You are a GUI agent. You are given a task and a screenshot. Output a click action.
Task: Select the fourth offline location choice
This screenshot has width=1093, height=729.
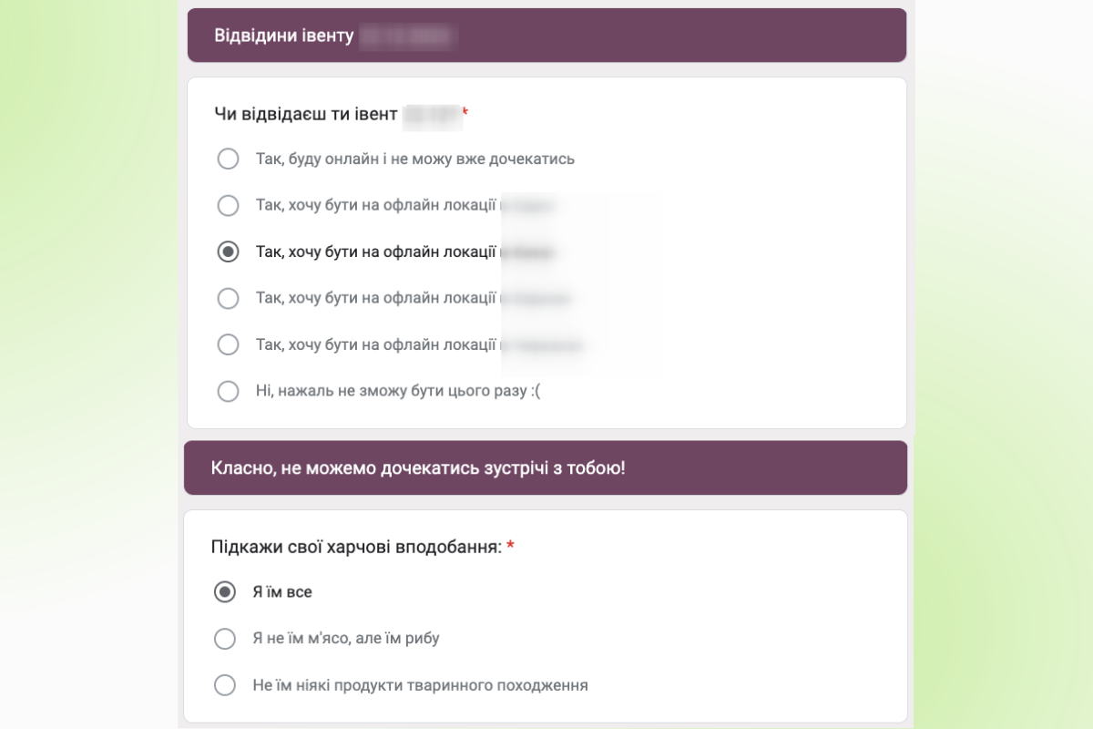coord(228,344)
